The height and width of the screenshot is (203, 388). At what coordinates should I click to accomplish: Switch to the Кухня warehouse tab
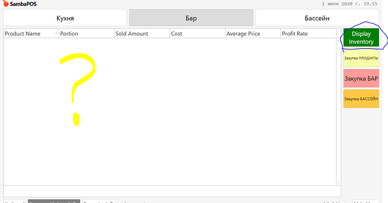click(x=65, y=18)
